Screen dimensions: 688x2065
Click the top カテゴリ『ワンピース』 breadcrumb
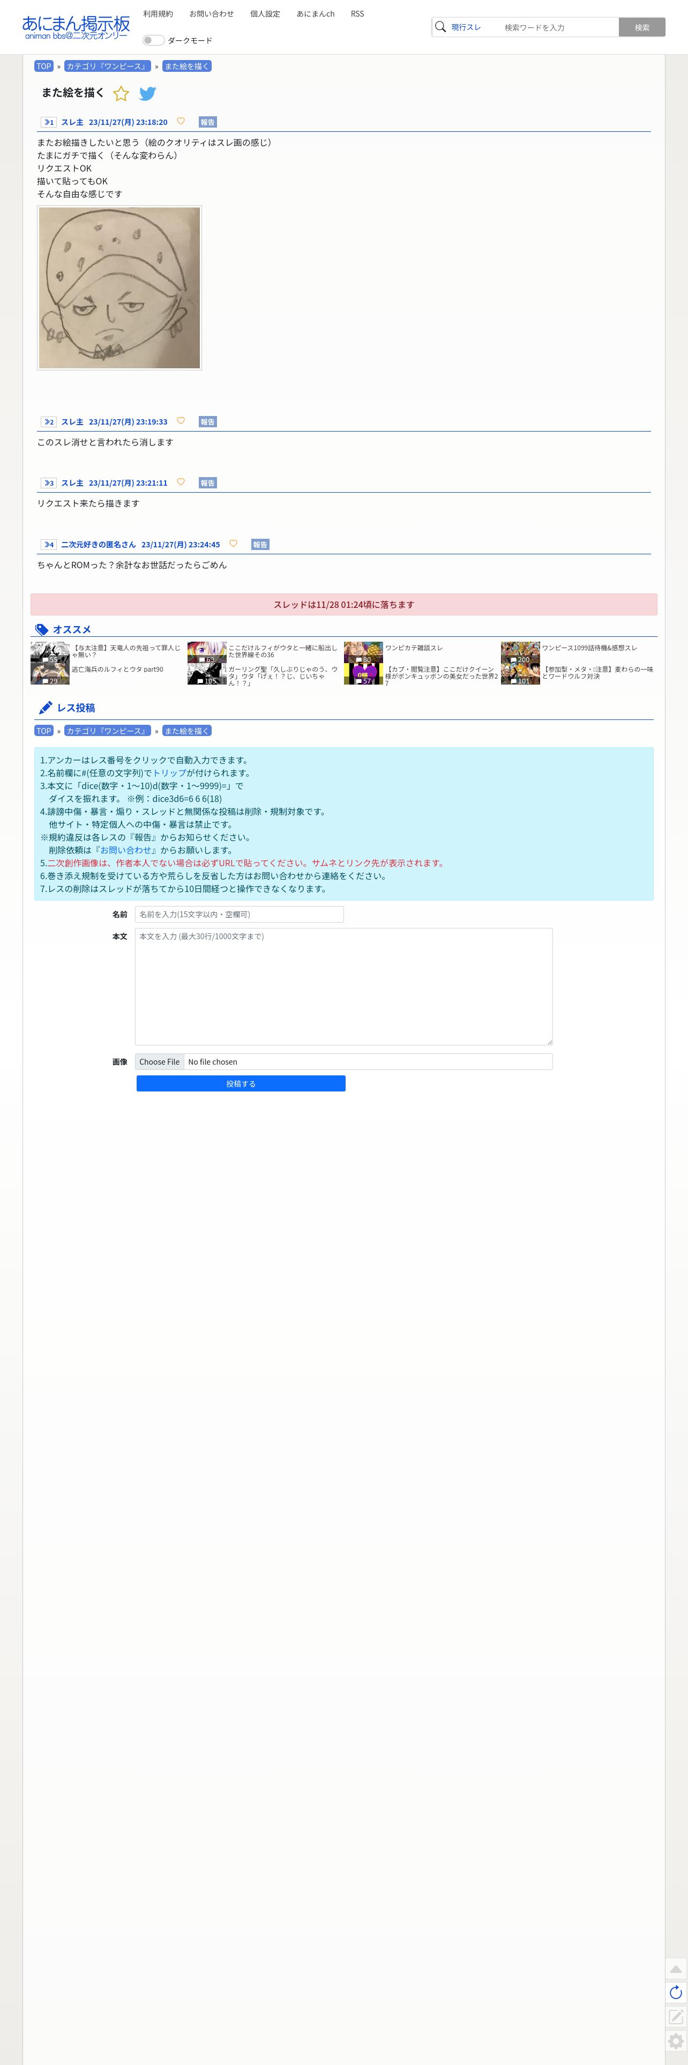(107, 66)
